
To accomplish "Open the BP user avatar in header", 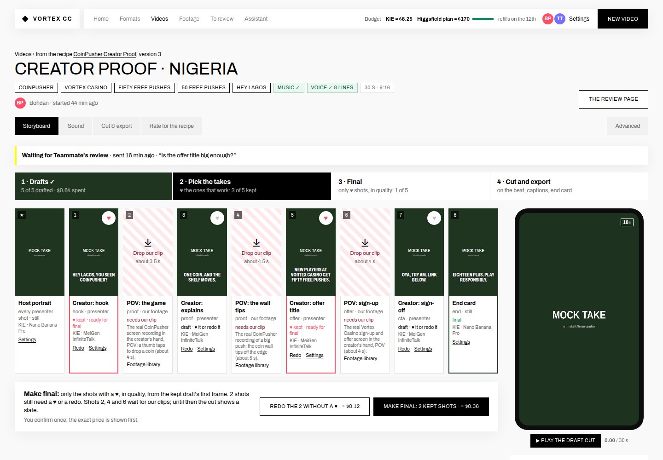I will point(547,19).
